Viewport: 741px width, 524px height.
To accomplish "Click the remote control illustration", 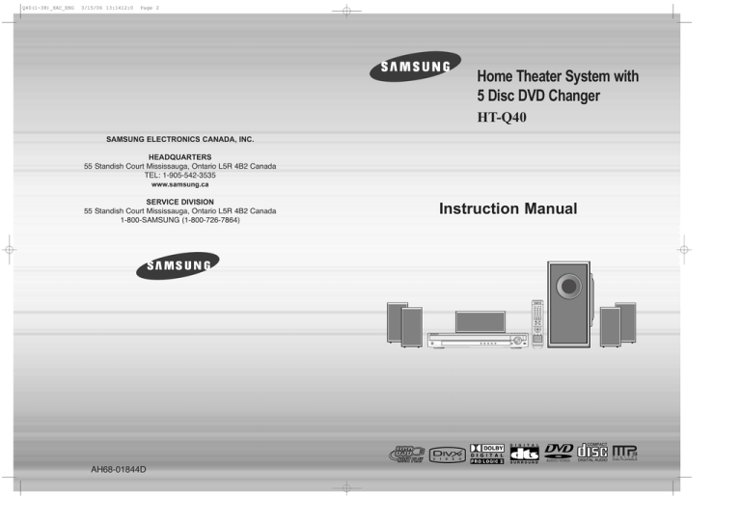I will click(537, 324).
